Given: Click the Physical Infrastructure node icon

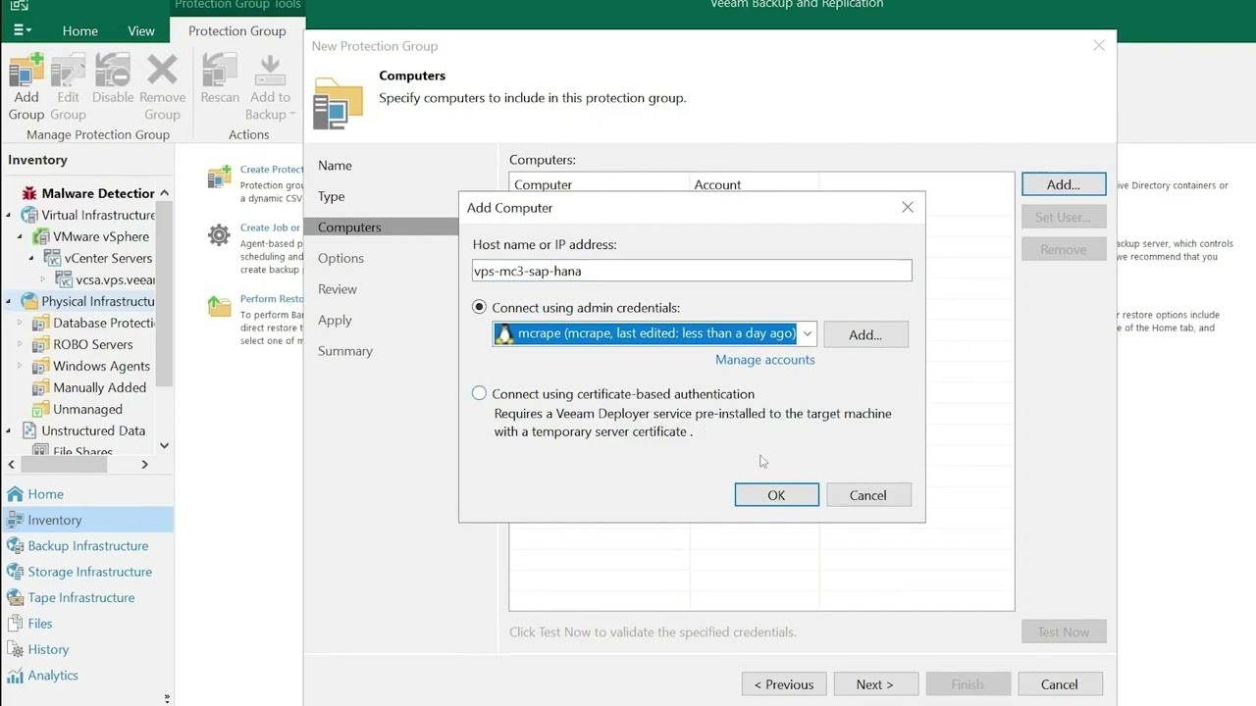Looking at the screenshot, I should pos(29,301).
